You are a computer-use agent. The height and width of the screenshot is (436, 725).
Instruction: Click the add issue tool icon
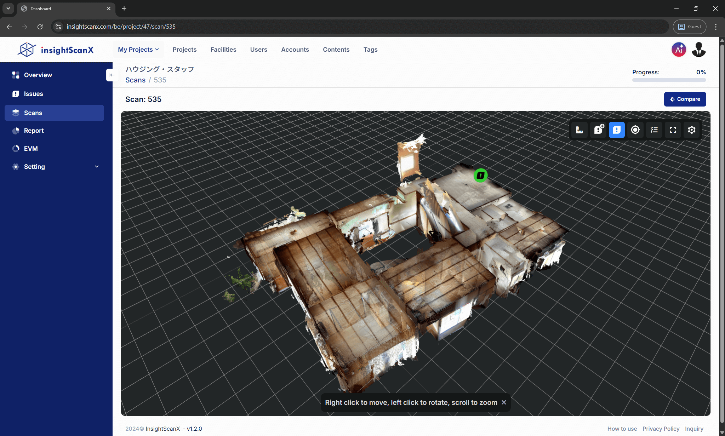[598, 130]
